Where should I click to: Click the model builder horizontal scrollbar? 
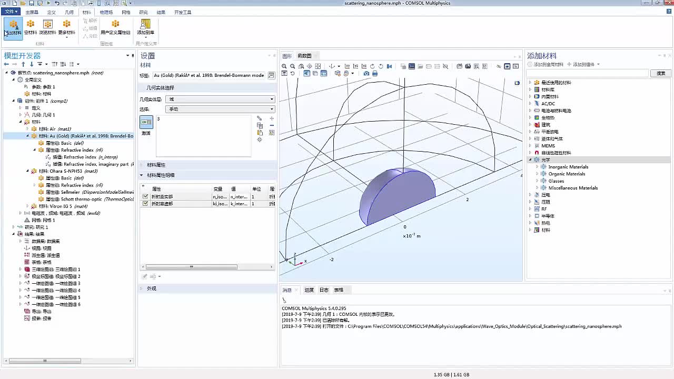[x=45, y=361]
